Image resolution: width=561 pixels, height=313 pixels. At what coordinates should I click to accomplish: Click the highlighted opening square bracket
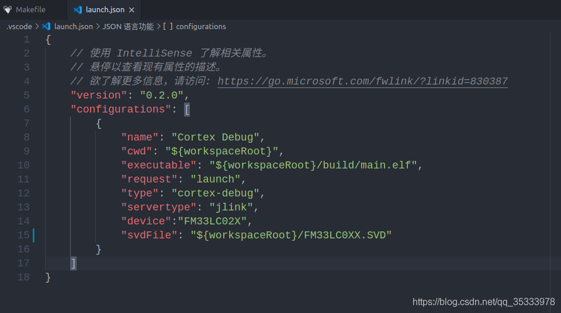coord(187,110)
